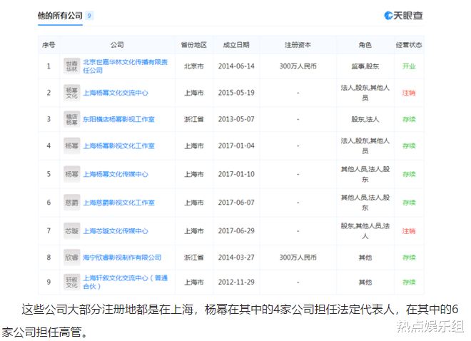The width and height of the screenshot is (471, 341).
Task: Click 其他 role in the 海宁欣睿 row
Action: point(365,258)
